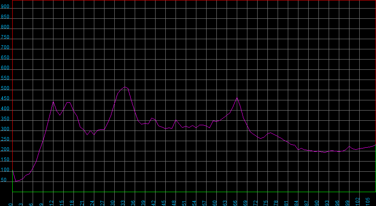Screen dimensions: 376x206
Task: Select the horizontal axis label 87
Action: tap(307, 203)
